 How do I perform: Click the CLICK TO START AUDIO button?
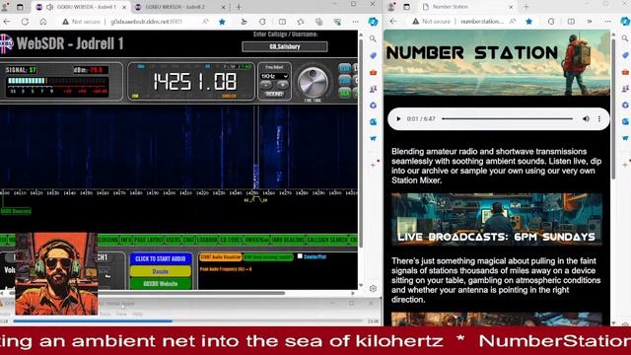click(x=160, y=258)
